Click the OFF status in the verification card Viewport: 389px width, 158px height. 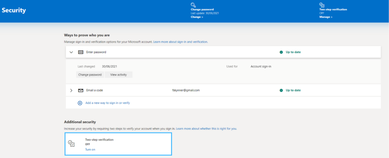coord(88,144)
